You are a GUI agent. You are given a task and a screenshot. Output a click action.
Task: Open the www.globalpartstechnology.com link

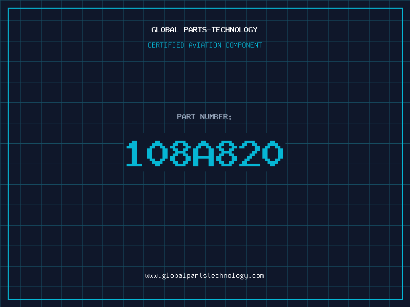coord(204,276)
